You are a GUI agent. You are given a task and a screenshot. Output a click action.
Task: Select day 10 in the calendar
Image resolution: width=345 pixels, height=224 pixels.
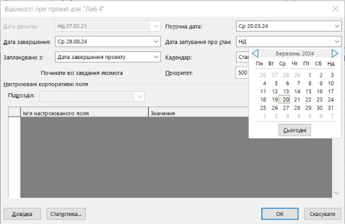tap(331, 83)
